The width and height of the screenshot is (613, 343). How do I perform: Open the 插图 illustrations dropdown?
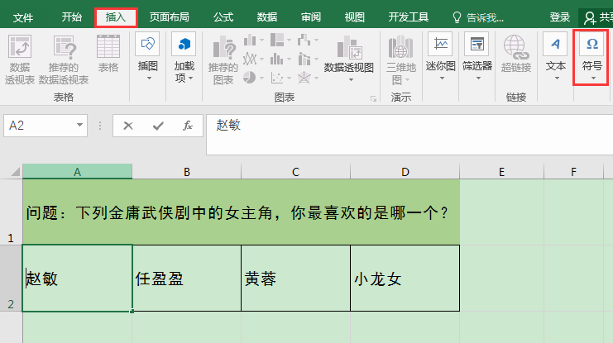pyautogui.click(x=148, y=57)
